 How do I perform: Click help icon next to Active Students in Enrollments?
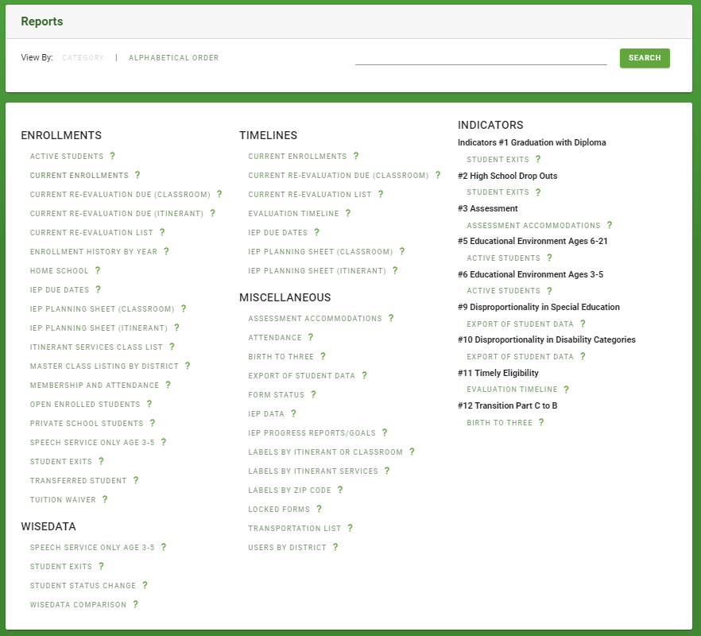tap(112, 156)
